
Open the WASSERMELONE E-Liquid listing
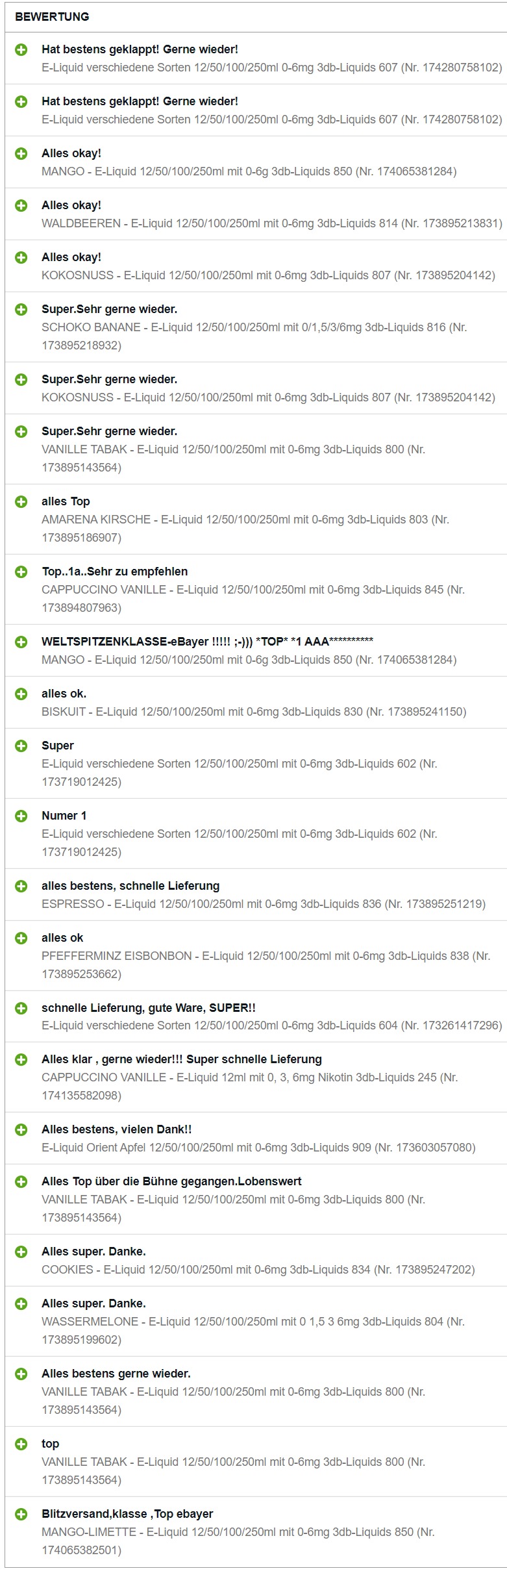tap(253, 1331)
